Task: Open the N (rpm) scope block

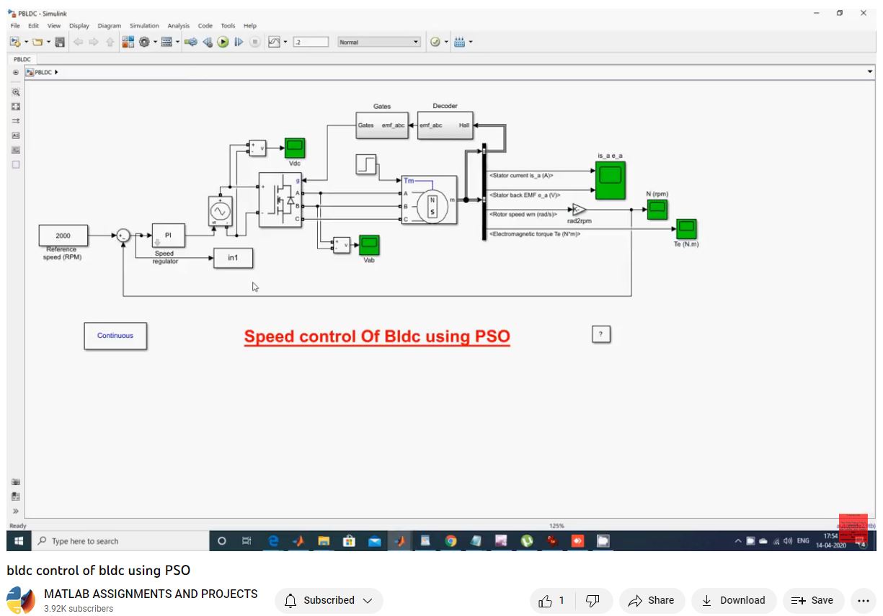Action: coord(657,210)
